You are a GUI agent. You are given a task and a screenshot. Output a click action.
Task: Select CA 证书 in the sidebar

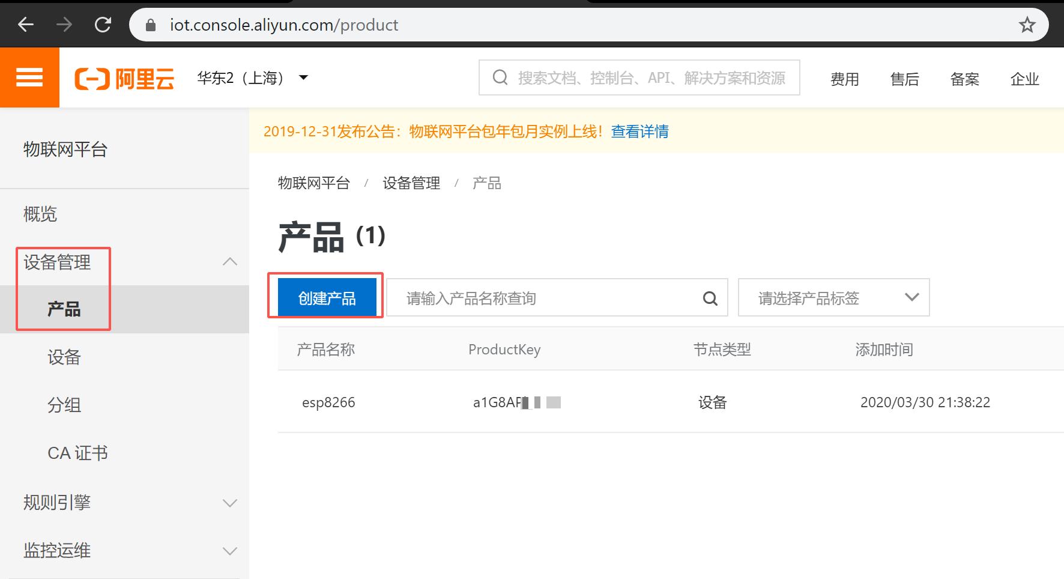point(78,453)
